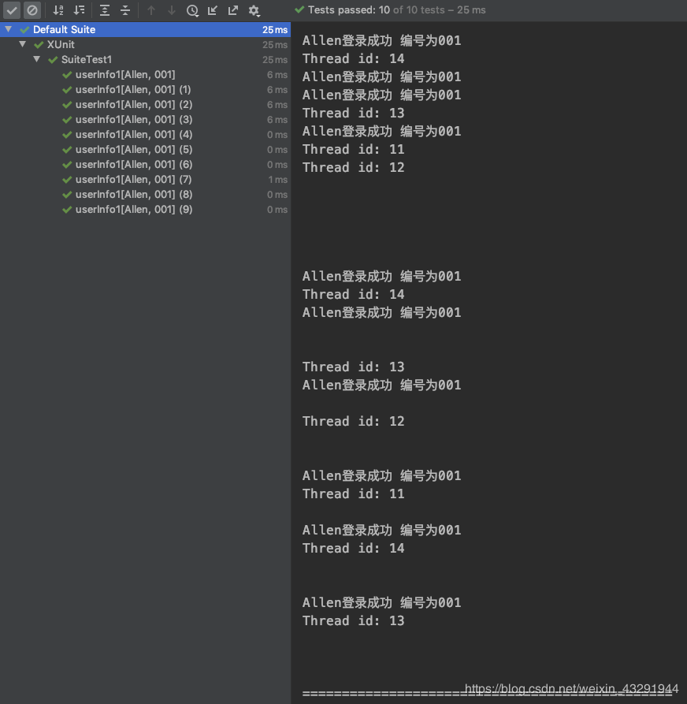The height and width of the screenshot is (704, 687).
Task: Collapse the SuiteTest1 tree node
Action: pyautogui.click(x=37, y=59)
